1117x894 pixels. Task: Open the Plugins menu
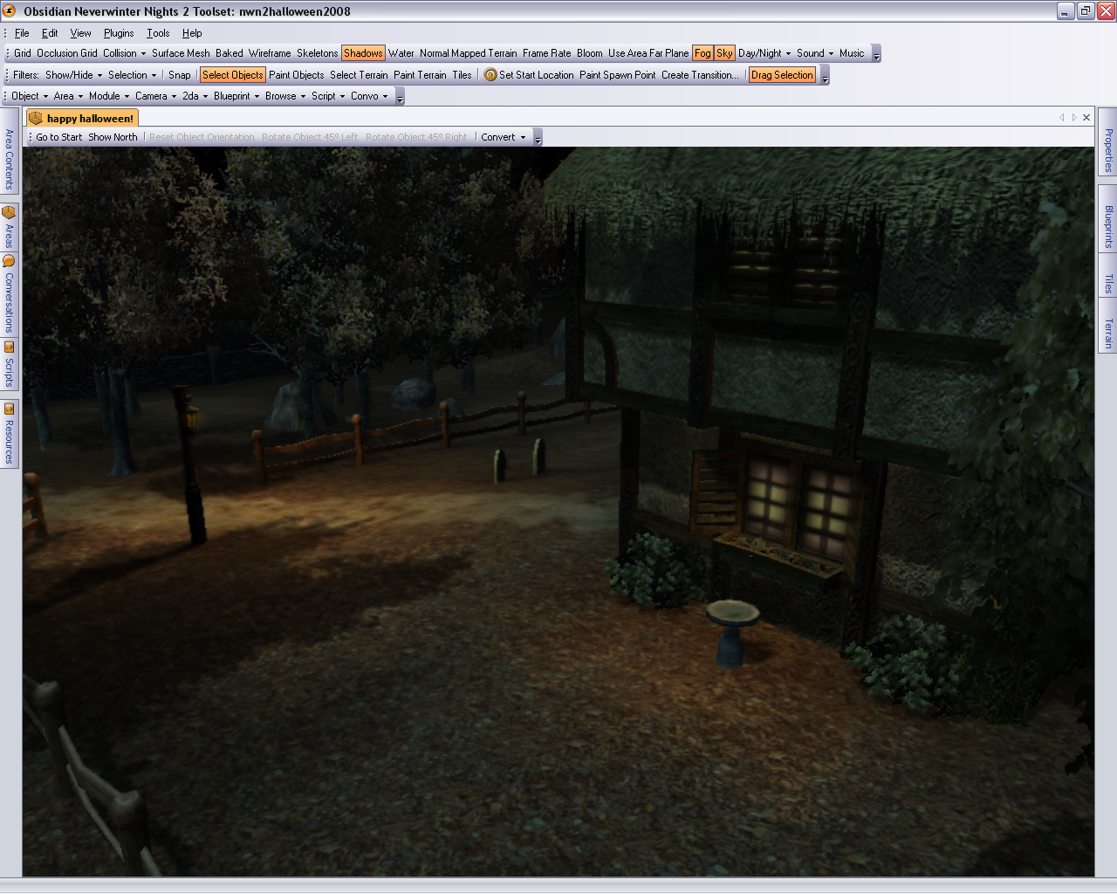click(x=119, y=33)
